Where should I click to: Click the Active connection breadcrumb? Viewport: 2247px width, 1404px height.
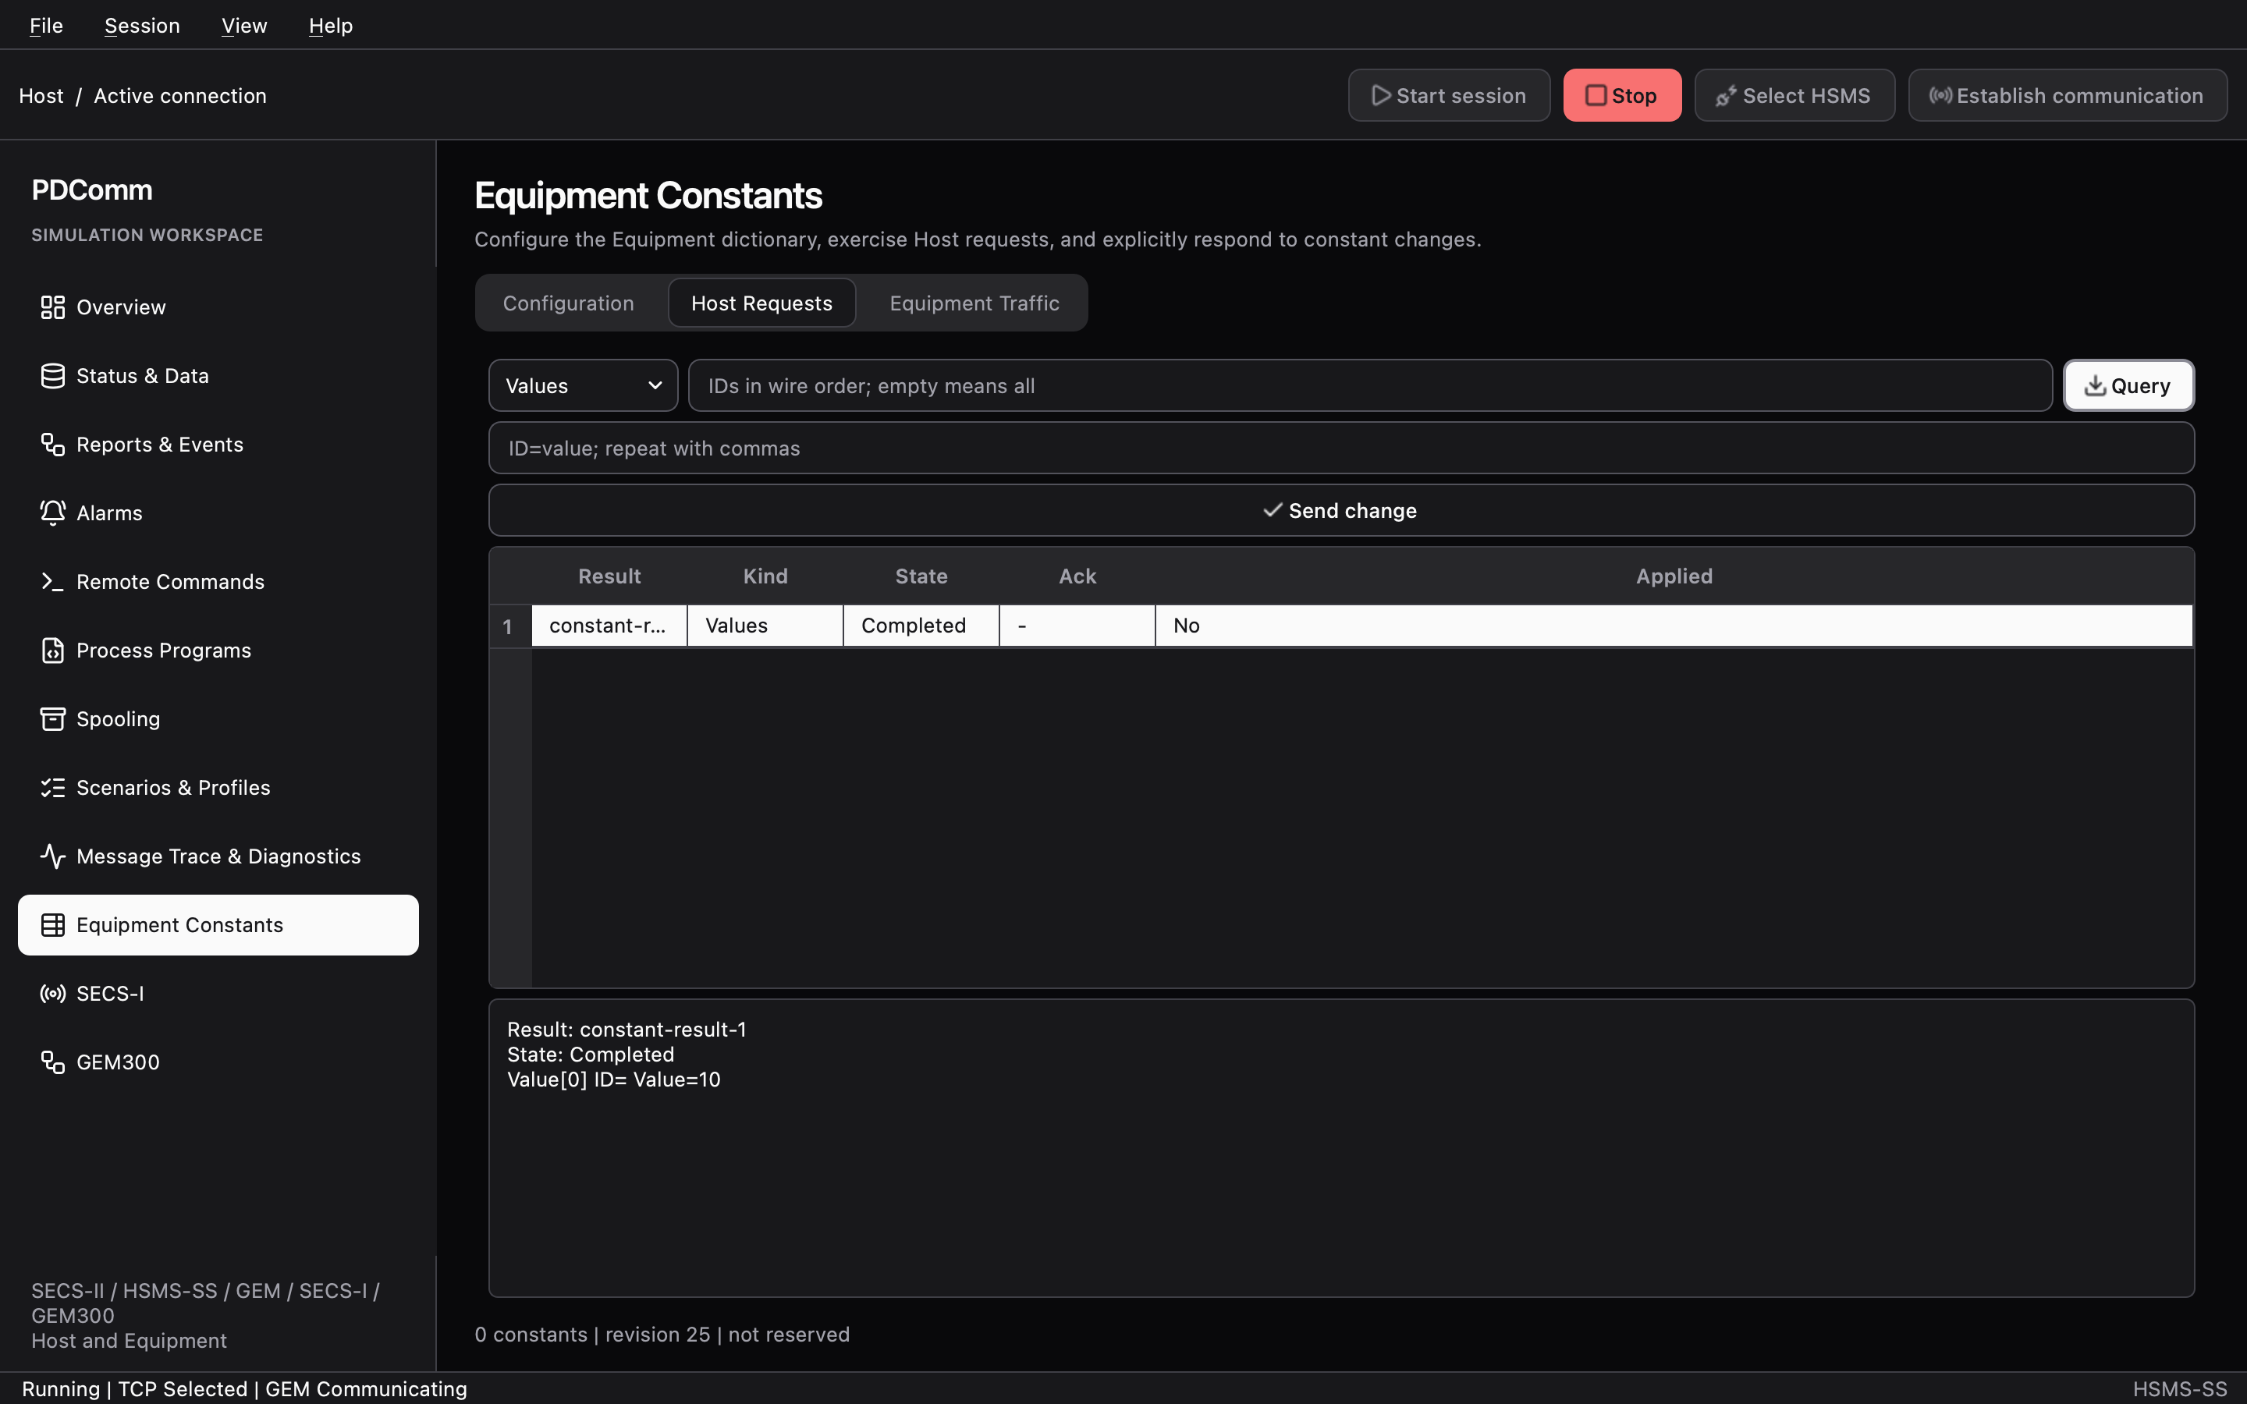tap(180, 96)
